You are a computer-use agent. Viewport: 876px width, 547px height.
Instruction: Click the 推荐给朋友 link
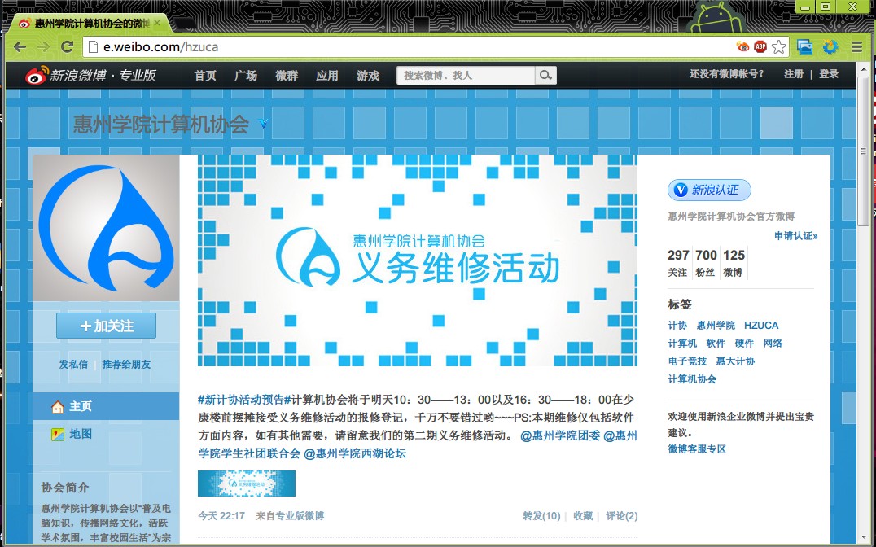tap(126, 365)
